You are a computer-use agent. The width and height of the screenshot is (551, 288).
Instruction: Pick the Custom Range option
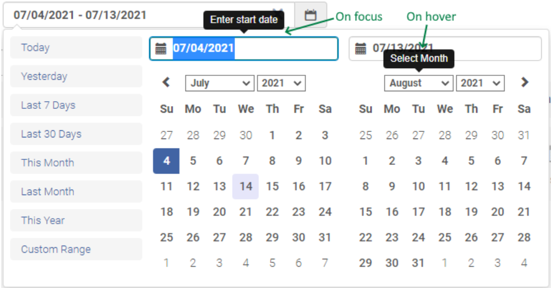pyautogui.click(x=76, y=250)
